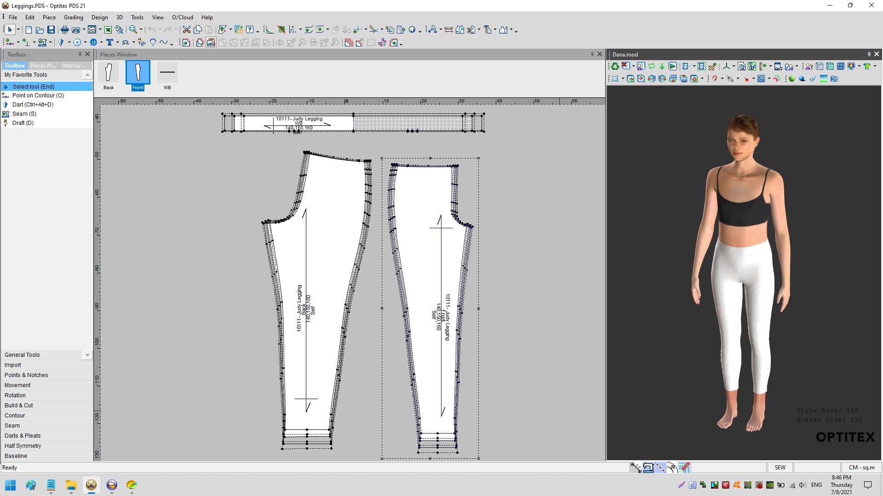883x496 pixels.
Task: Click the Cut scissors icon
Action: (x=186, y=30)
